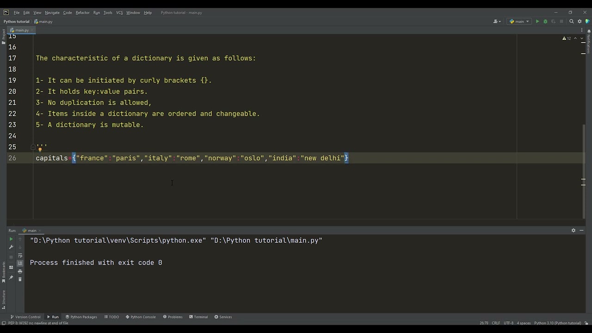Toggle tool window quick access at status bar corner
Viewport: 592px width, 333px height.
(x=4, y=323)
